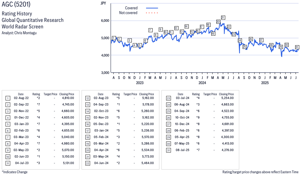This screenshot has width=302, height=174.
Task: Select the date 03-May-24
Action: (101, 157)
